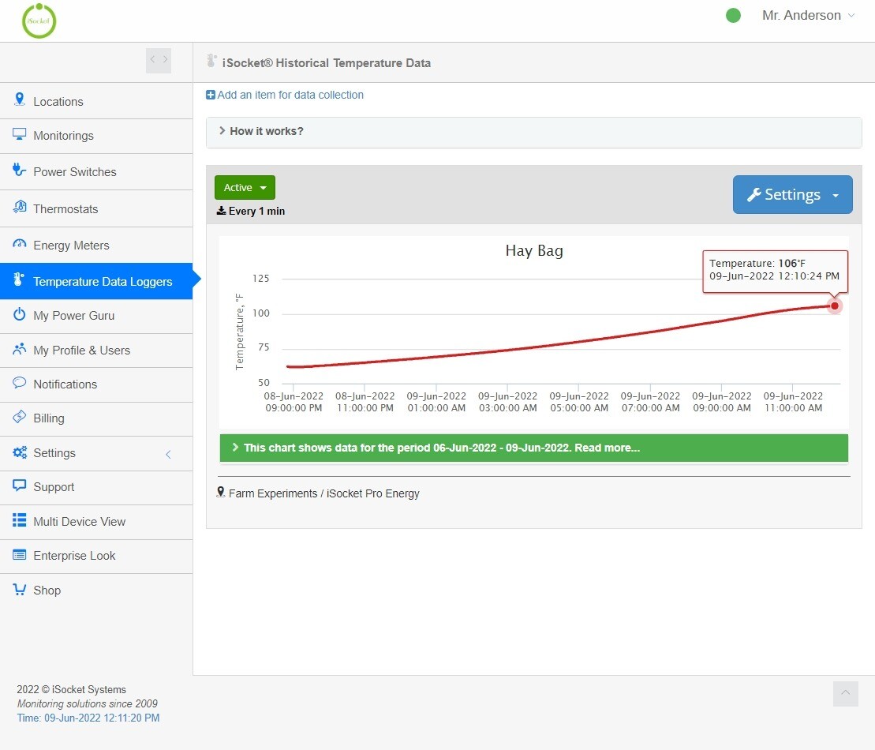This screenshot has height=750, width=875.
Task: Click the thermometer icon in page header
Action: point(211,61)
